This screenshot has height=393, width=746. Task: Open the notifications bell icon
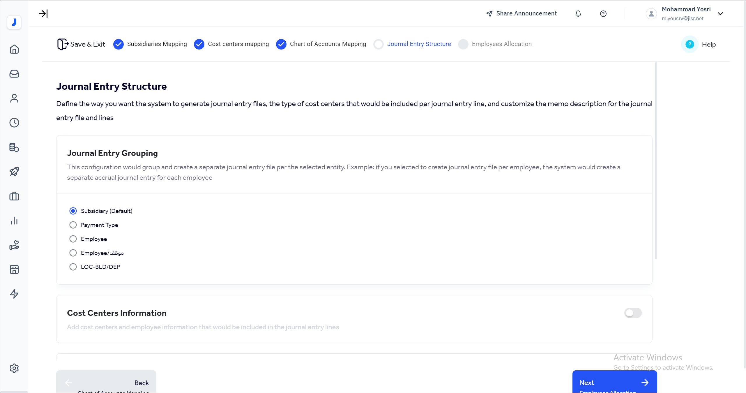[578, 13]
